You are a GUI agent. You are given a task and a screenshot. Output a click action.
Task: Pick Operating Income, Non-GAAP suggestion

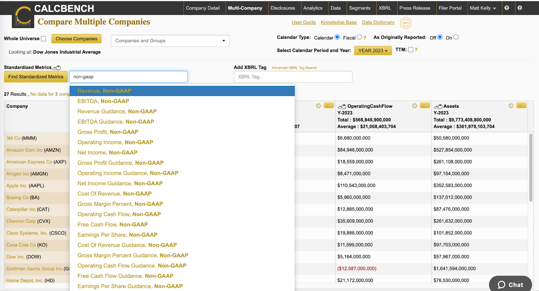[x=182, y=142]
